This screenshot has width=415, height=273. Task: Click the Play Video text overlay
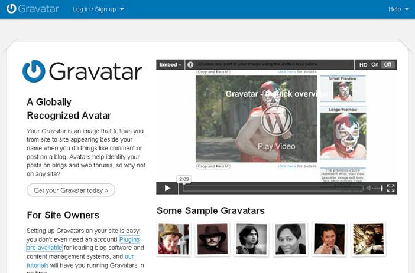pyautogui.click(x=277, y=146)
